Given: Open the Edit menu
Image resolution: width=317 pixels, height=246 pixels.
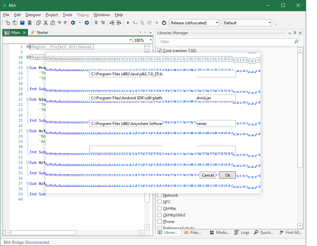Looking at the screenshot, I should click(x=17, y=15).
